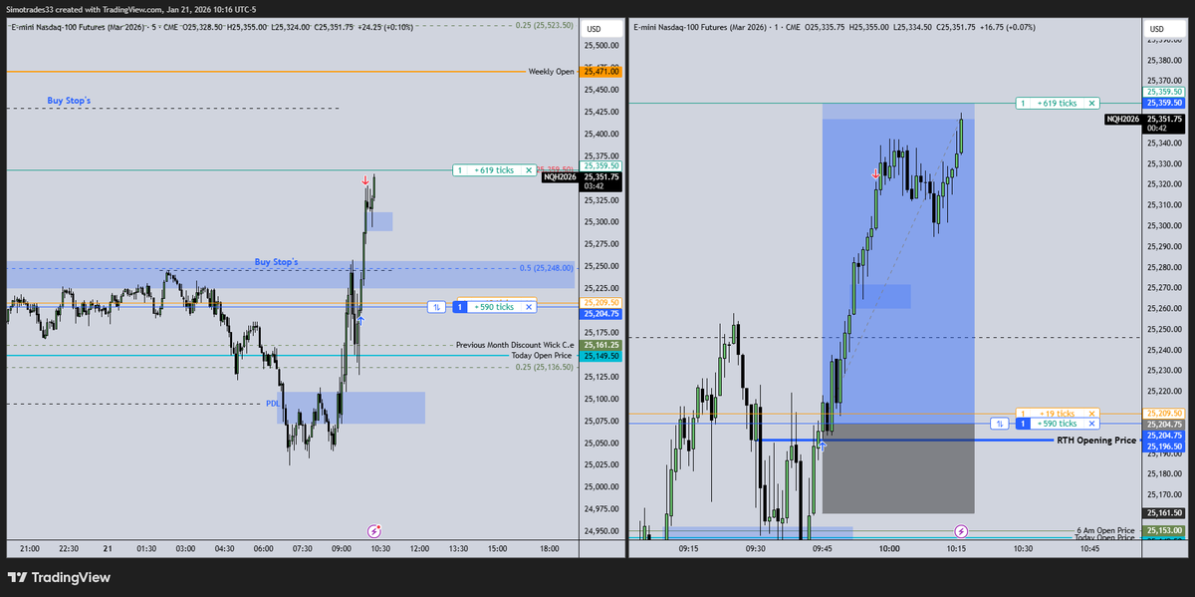Click left chart +619 ticks order label
This screenshot has width=1195, height=597.
pos(494,170)
